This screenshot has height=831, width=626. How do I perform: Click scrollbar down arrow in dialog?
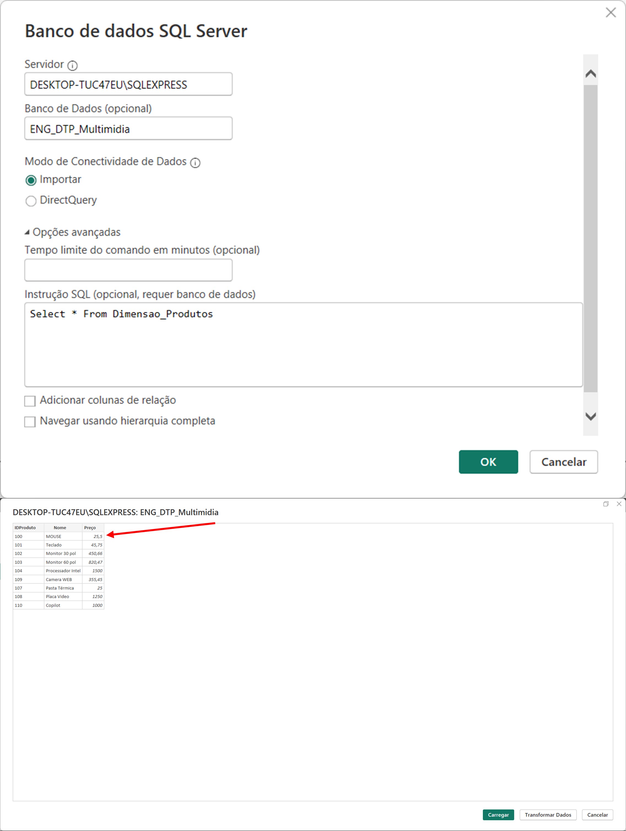click(x=591, y=416)
